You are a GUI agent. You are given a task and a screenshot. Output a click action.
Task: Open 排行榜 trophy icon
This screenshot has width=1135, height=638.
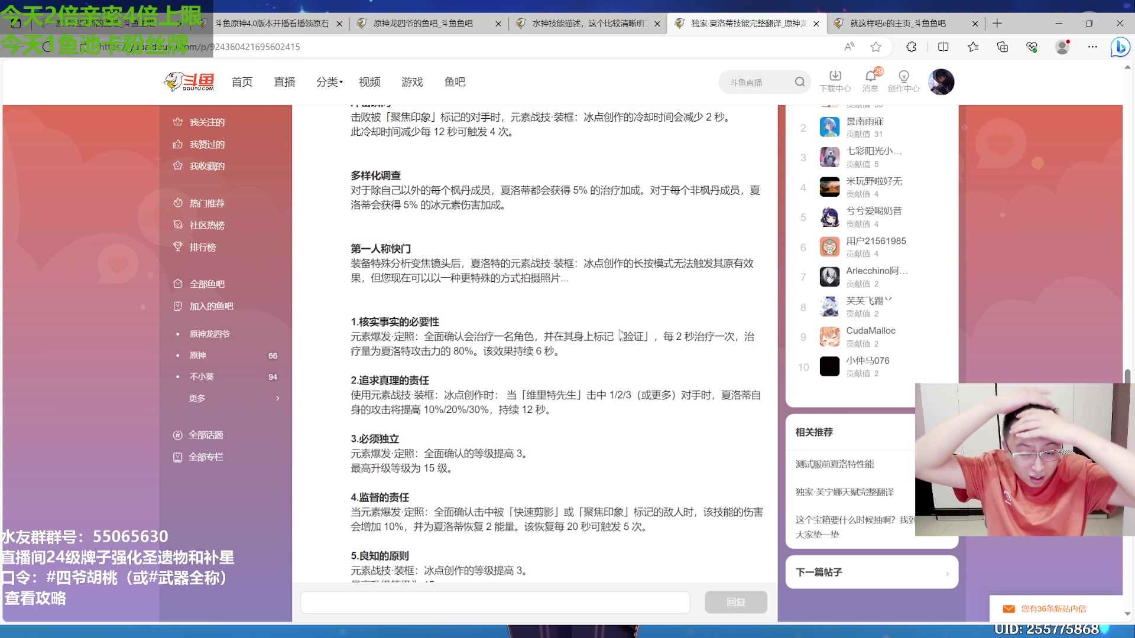pos(179,247)
